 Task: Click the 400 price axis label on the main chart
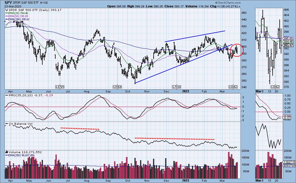[244, 47]
